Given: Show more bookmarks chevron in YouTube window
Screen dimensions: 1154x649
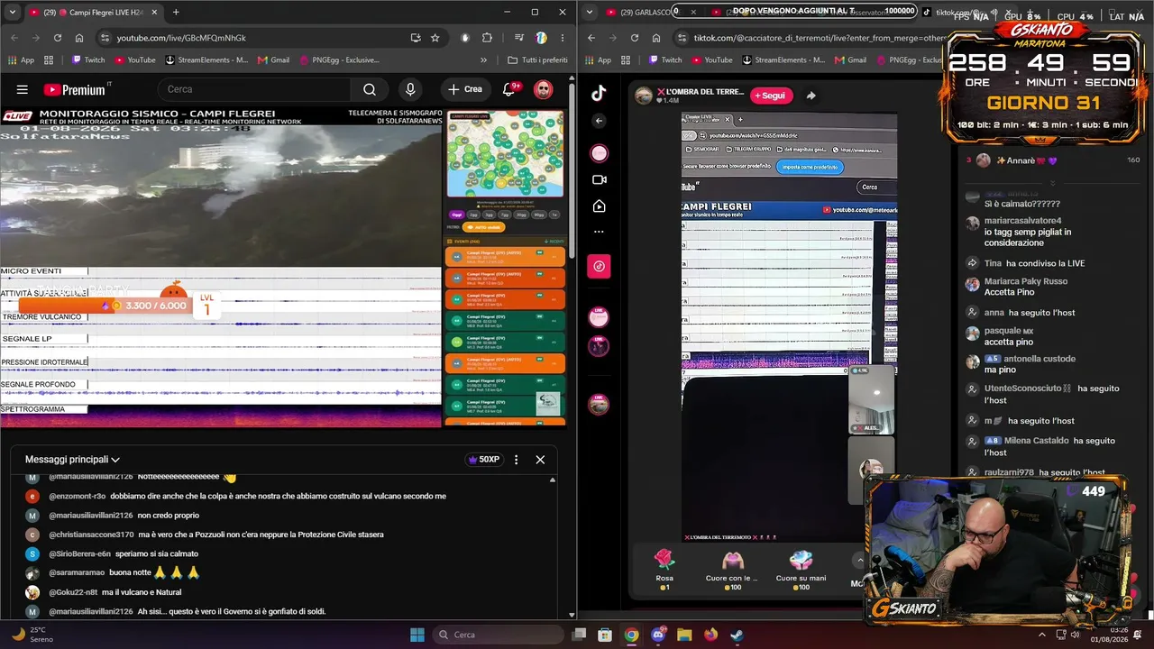Looking at the screenshot, I should coord(483,60).
